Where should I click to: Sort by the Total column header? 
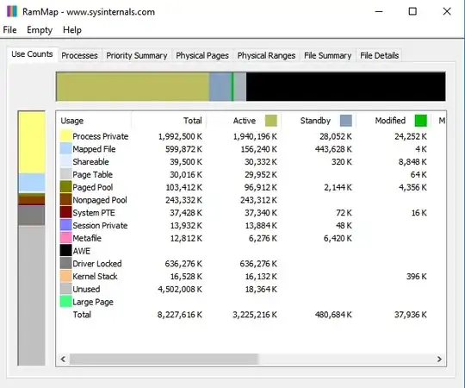pyautogui.click(x=193, y=121)
